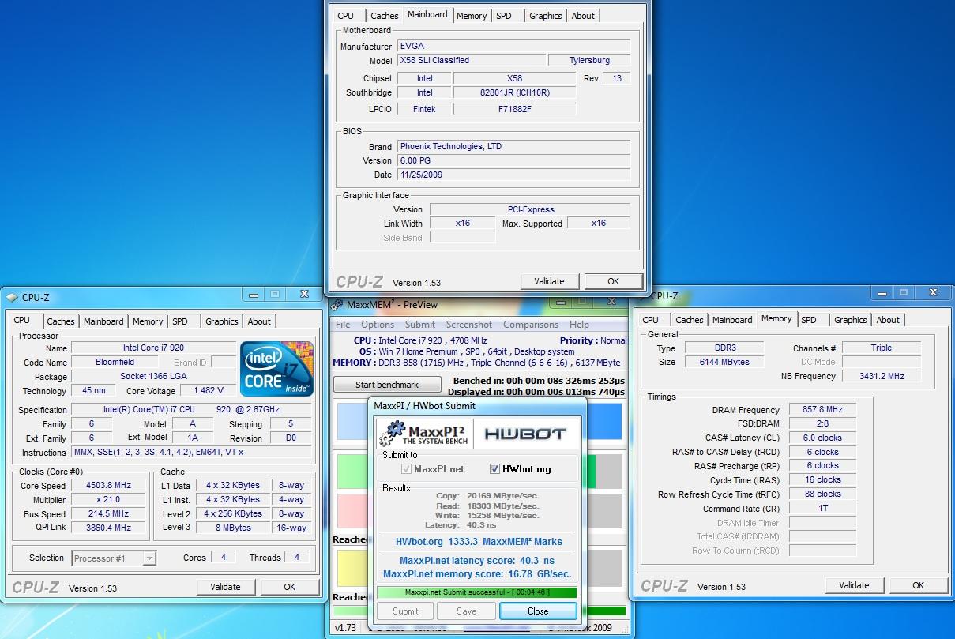The height and width of the screenshot is (639, 955).
Task: Select Caches tab in right Memory CPU-Z window
Action: click(x=690, y=320)
